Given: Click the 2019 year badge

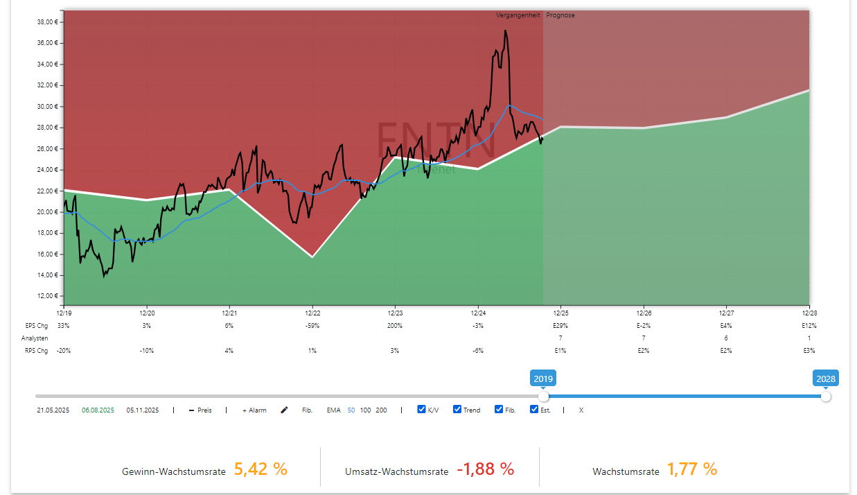Looking at the screenshot, I should (x=543, y=378).
